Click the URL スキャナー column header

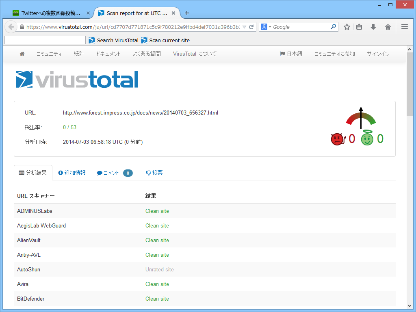(x=36, y=196)
